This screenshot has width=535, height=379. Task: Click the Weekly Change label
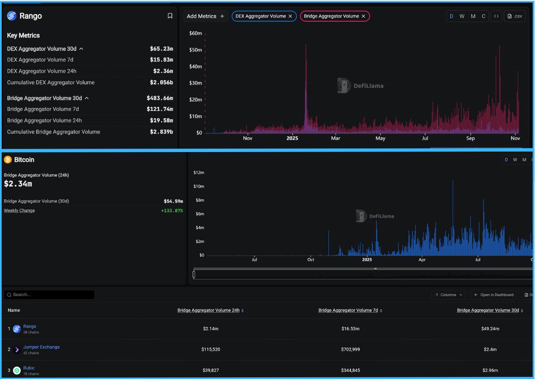19,210
